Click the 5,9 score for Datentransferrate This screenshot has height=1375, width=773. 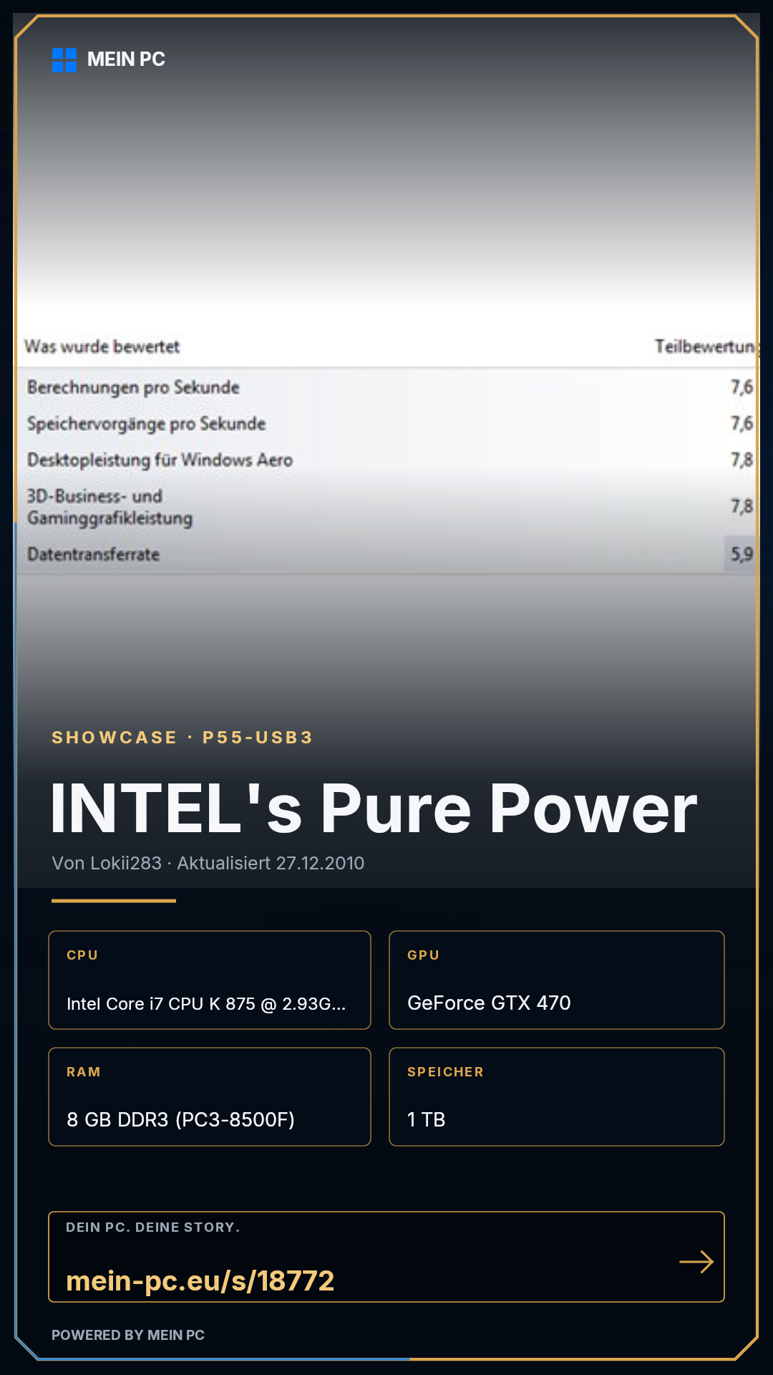click(742, 554)
